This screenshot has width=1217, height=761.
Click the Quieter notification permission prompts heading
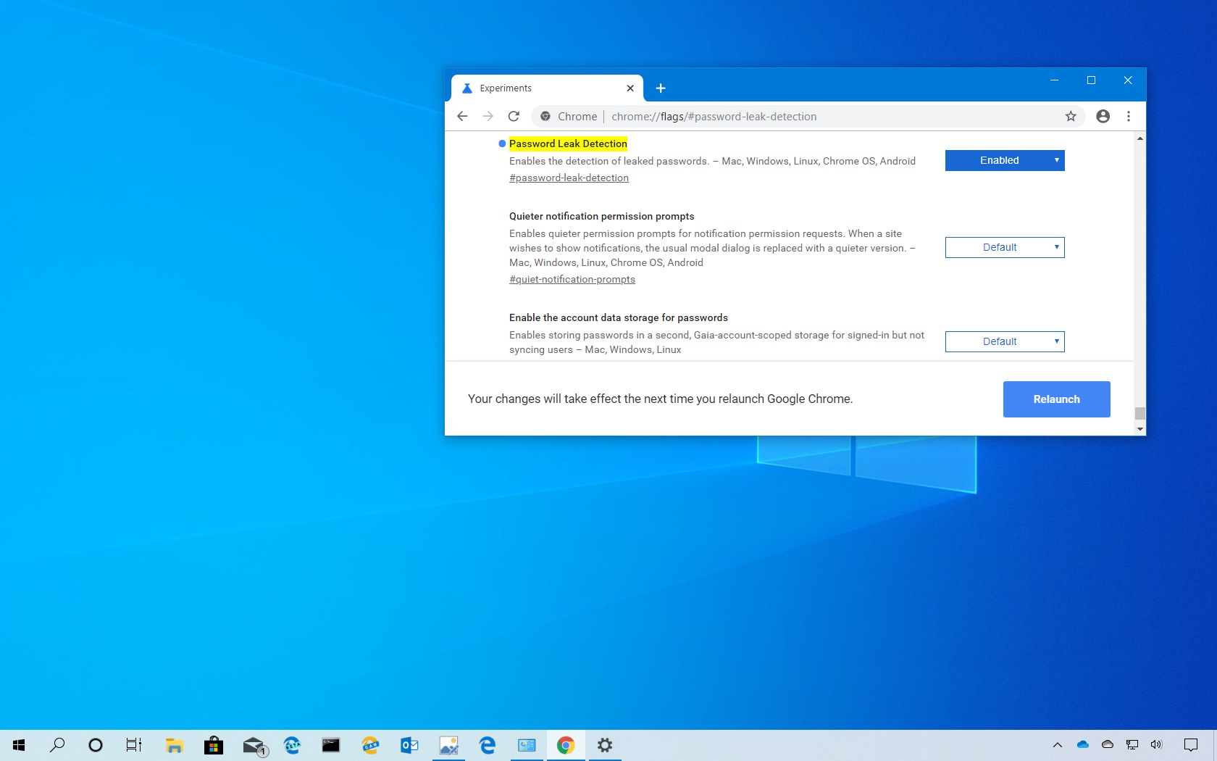coord(601,216)
